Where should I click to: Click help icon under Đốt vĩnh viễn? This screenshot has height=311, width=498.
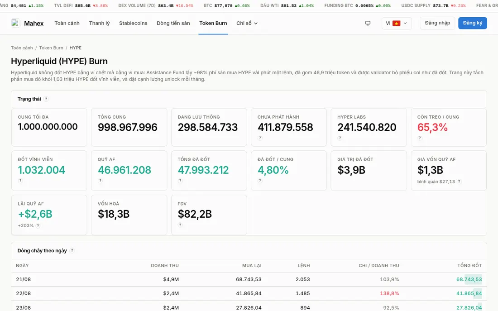[20, 181]
